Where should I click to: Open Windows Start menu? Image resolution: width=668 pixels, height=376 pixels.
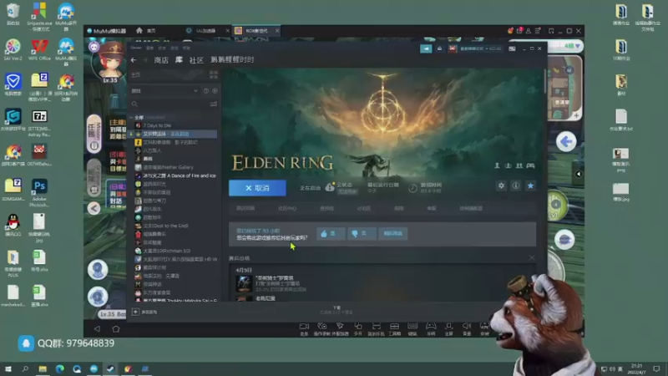click(x=8, y=368)
